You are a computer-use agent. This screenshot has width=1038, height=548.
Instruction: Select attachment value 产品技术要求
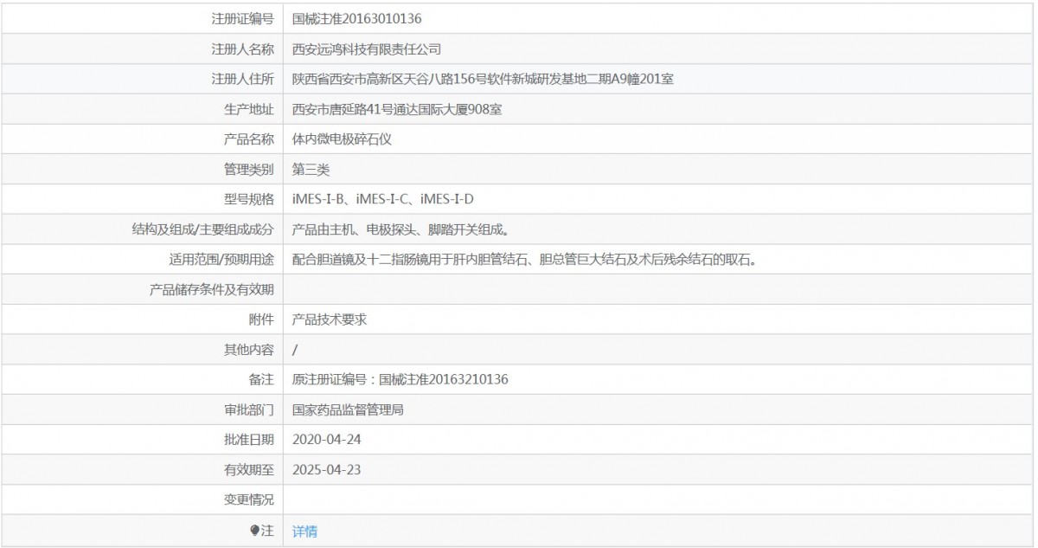coord(330,319)
